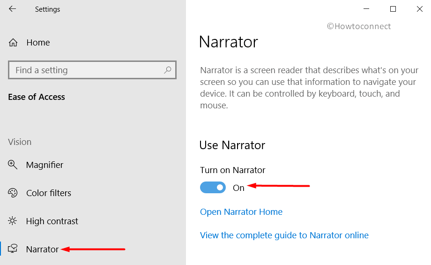The image size is (431, 265).
Task: Click the search magnifying glass icon
Action: coord(167,70)
